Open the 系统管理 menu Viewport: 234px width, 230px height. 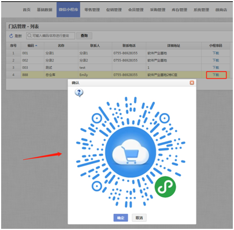(x=201, y=10)
